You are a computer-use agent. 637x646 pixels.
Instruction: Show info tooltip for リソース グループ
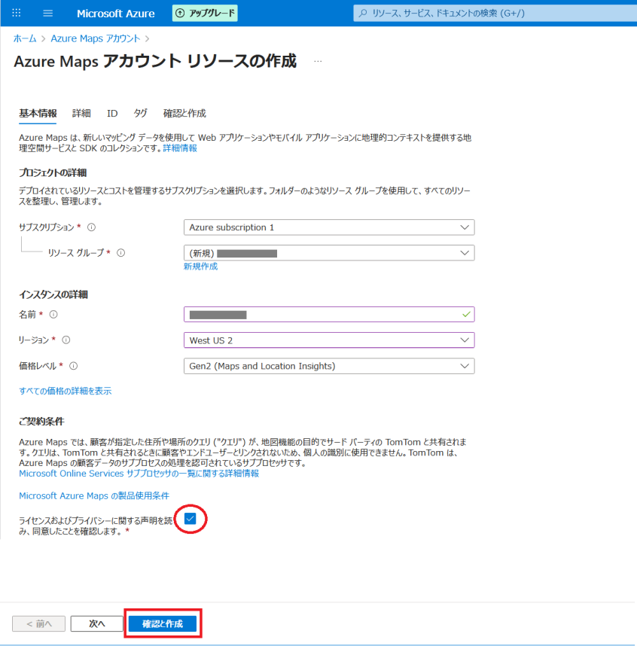click(x=120, y=252)
